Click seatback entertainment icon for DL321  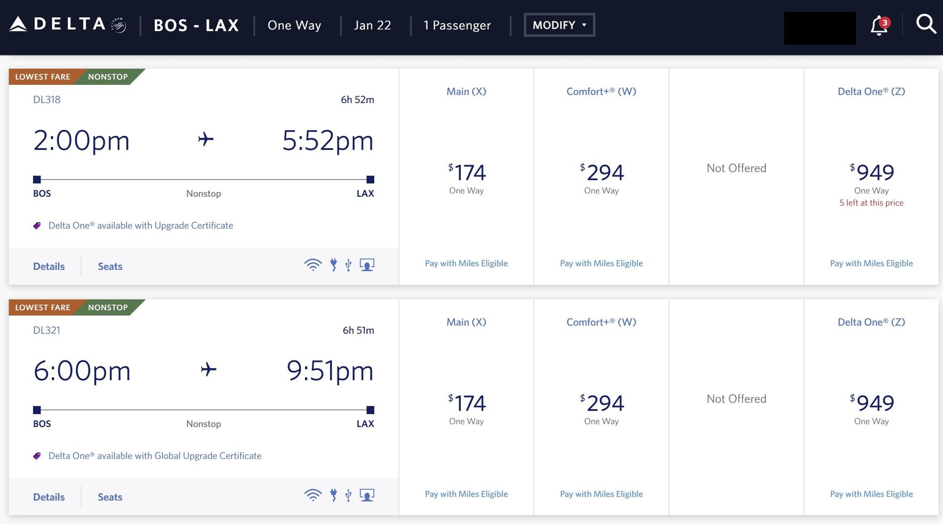click(367, 495)
